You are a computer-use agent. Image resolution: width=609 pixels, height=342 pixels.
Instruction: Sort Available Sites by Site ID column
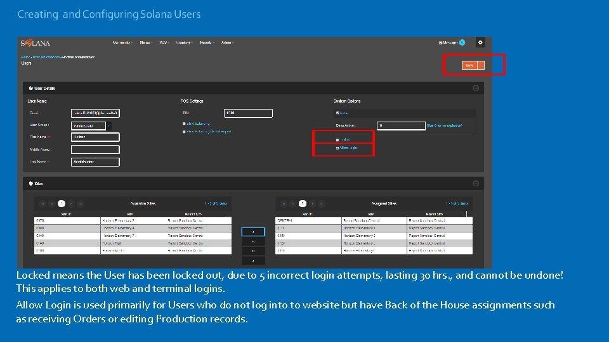67,214
